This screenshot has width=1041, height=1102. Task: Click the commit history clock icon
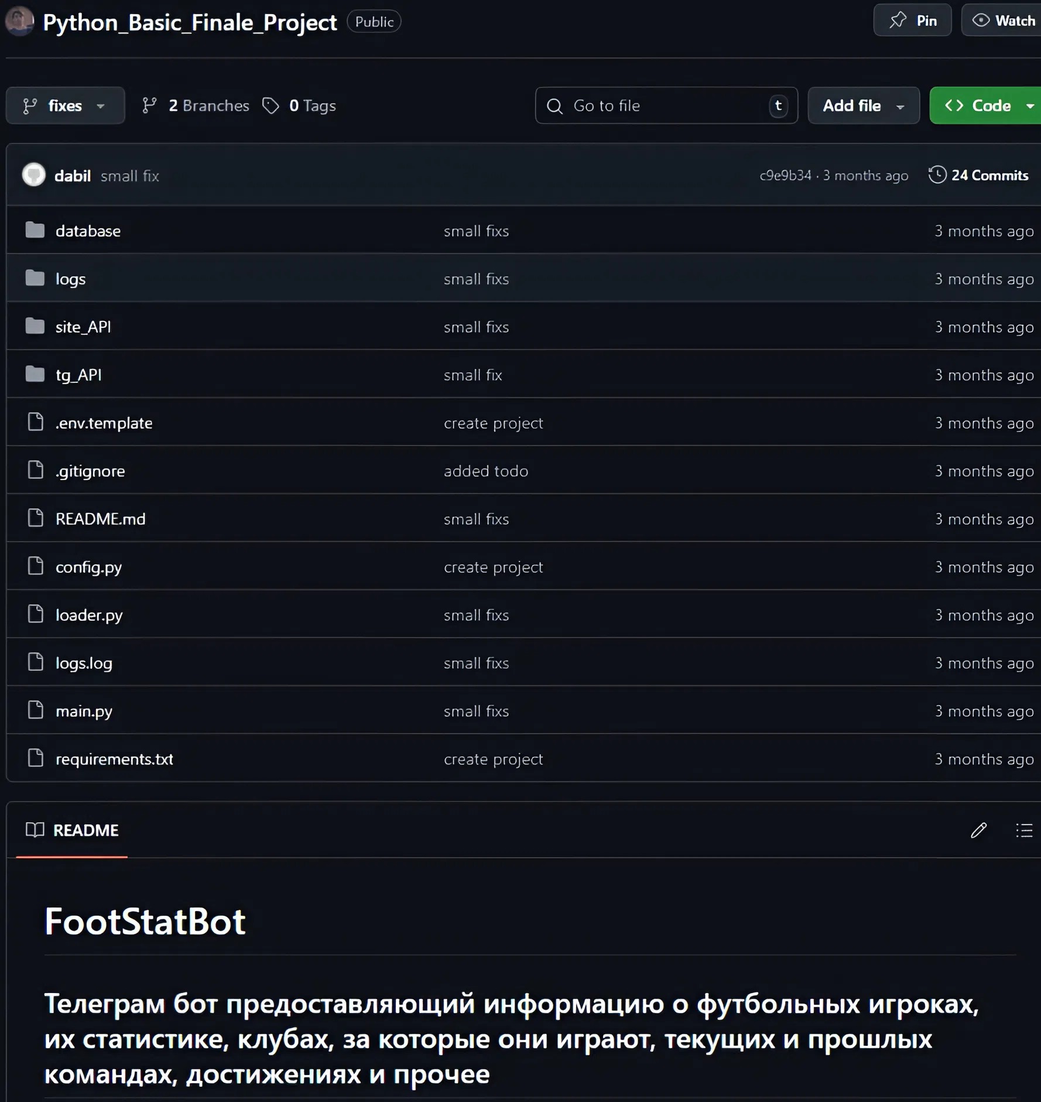pos(937,175)
